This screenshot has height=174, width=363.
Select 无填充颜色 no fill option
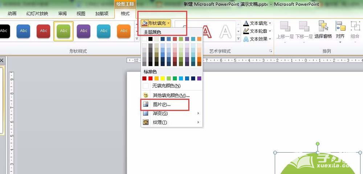[x=166, y=86]
